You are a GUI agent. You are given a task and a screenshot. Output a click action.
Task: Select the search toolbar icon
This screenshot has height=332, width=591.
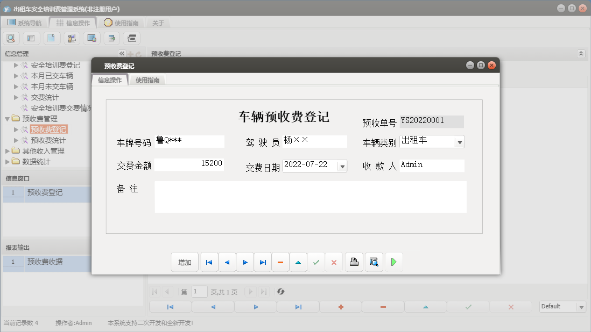click(x=11, y=38)
